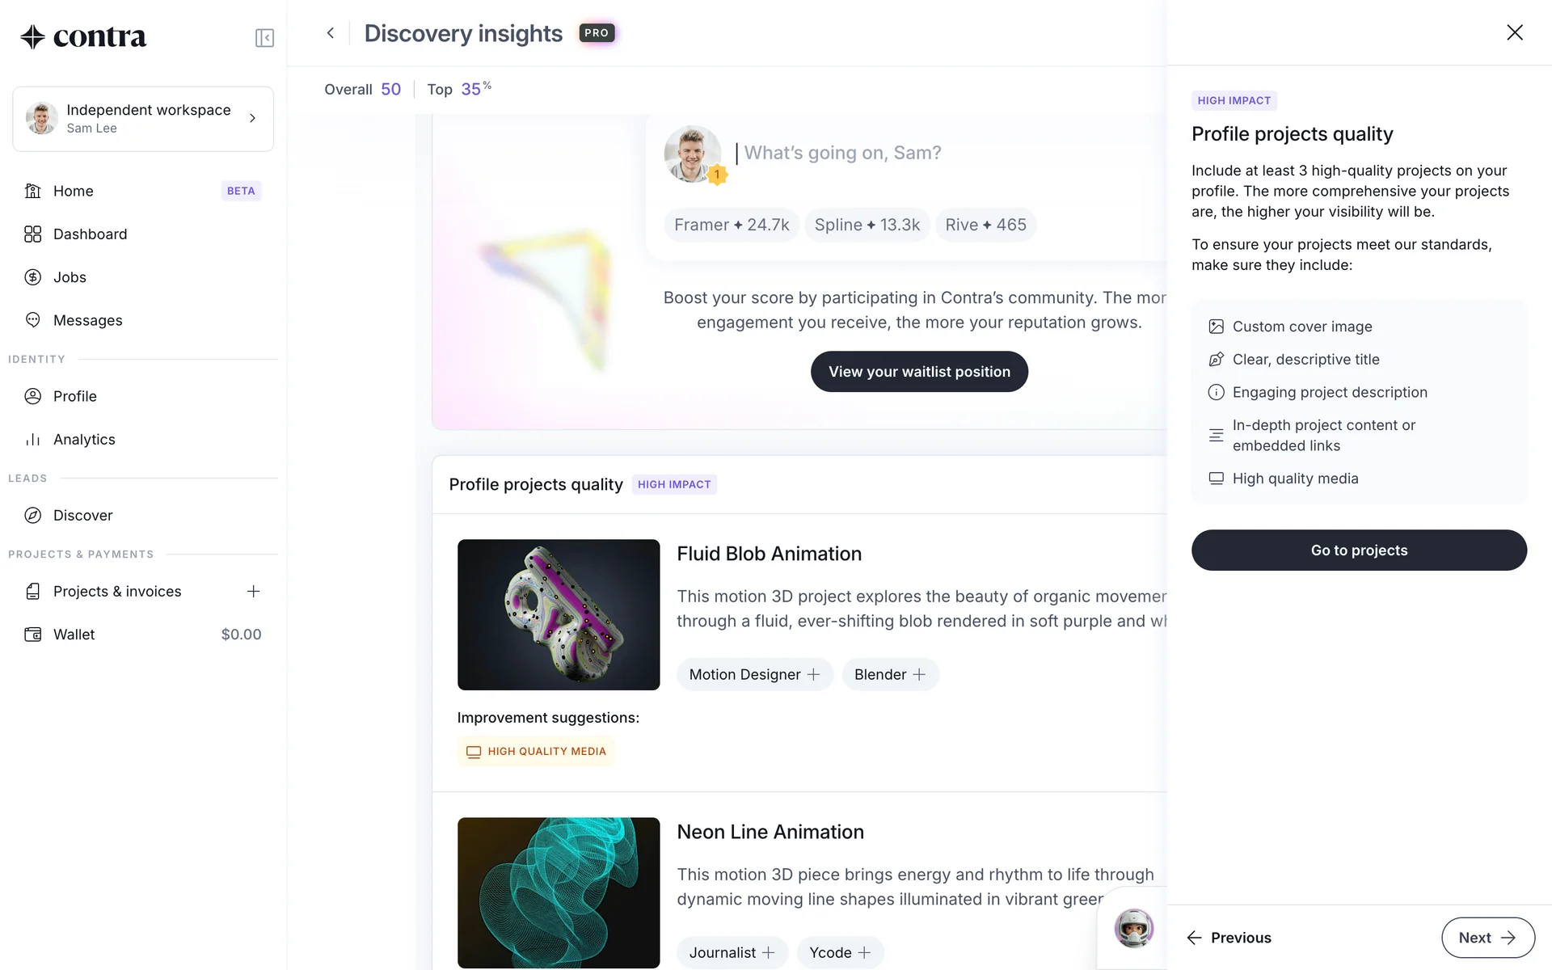Open the Home page in sidebar
Screen dimensions: 1552x970
tap(74, 191)
